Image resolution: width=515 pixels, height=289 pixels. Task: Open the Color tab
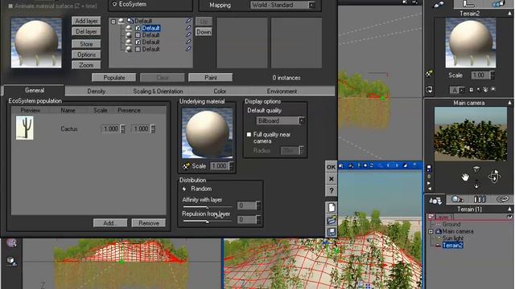(x=220, y=91)
